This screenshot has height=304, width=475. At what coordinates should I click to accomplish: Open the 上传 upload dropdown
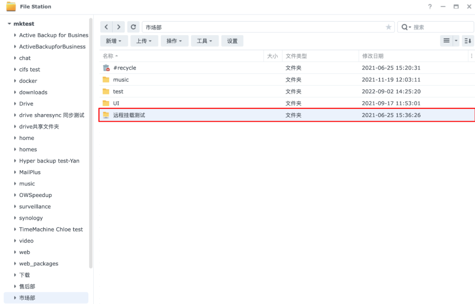coord(144,40)
